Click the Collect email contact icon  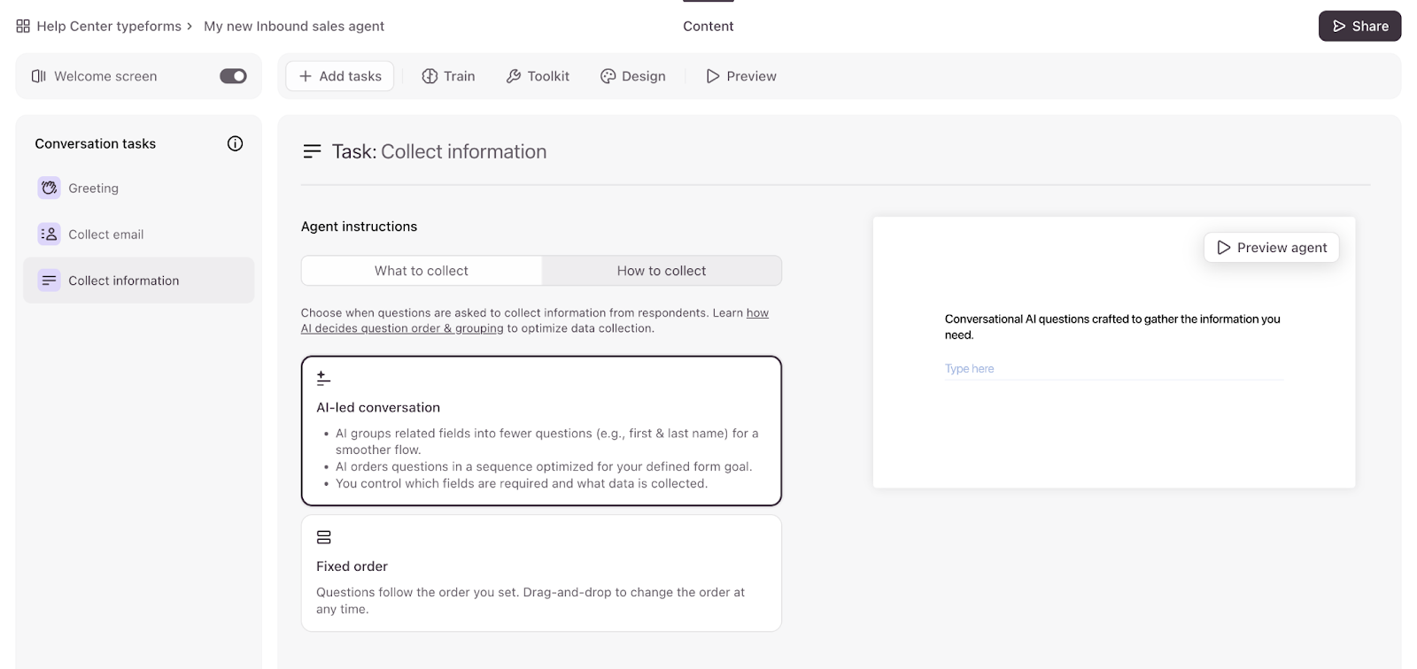[x=49, y=235]
